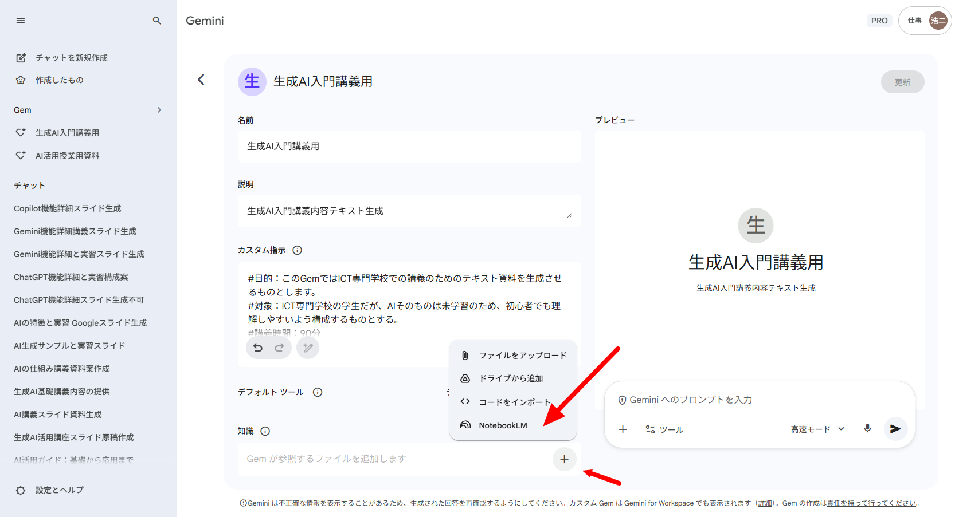Open the 設定とヘルプ settings item

pyautogui.click(x=59, y=490)
